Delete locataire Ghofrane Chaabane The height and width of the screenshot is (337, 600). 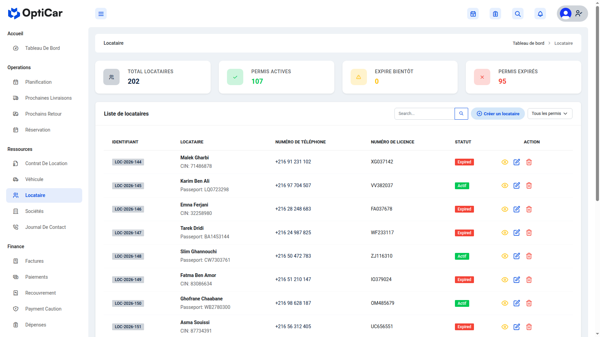(529, 303)
